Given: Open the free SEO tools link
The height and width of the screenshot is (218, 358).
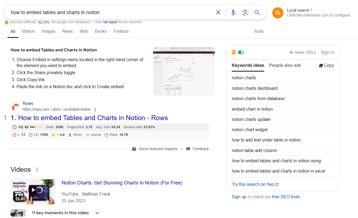Looking at the screenshot, I should (x=286, y=197).
